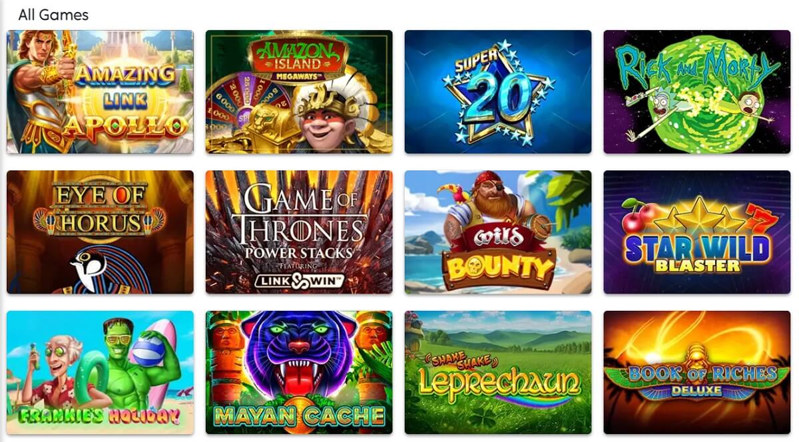Play the Eye of Horus slot
The width and height of the screenshot is (799, 442).
(100, 232)
